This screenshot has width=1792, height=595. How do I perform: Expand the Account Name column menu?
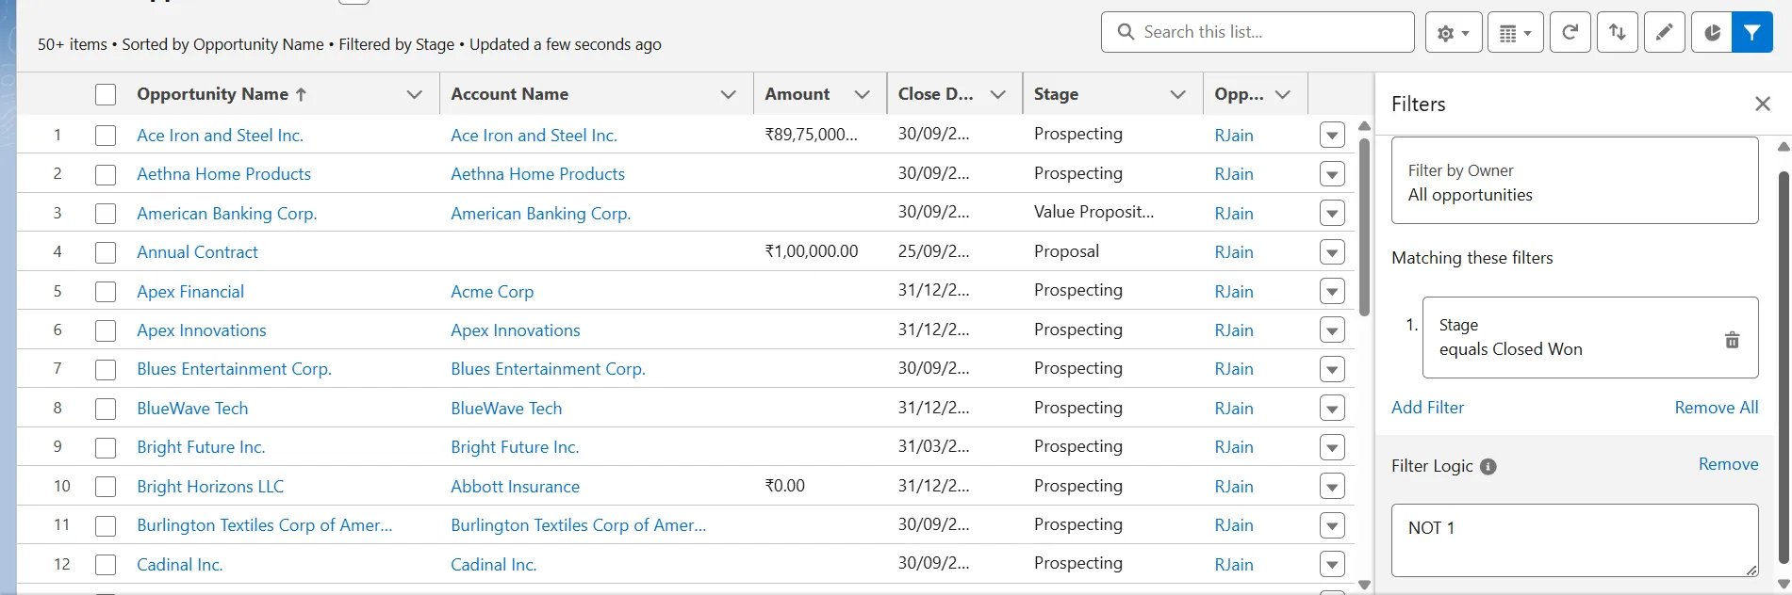[728, 94]
